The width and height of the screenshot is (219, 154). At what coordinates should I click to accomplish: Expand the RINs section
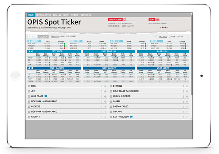29,86
